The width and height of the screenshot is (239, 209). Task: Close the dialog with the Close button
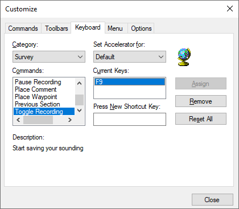point(212,200)
